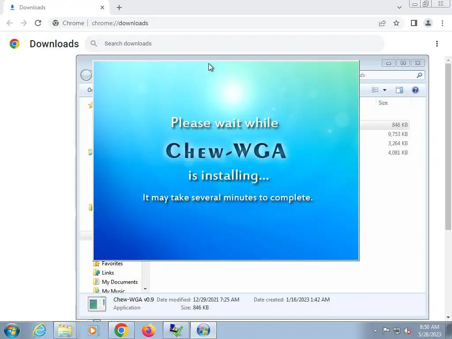Toggle the Chrome side panel
Screen dimensions: 452x339
tap(414, 23)
